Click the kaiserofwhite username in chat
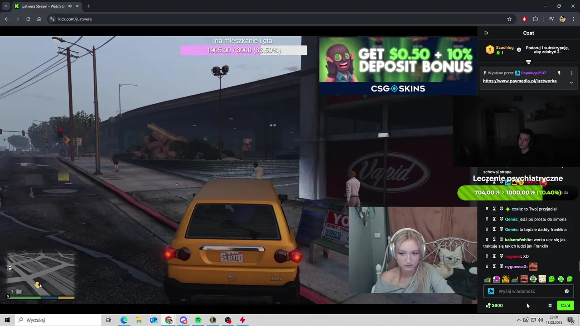 [x=518, y=240]
